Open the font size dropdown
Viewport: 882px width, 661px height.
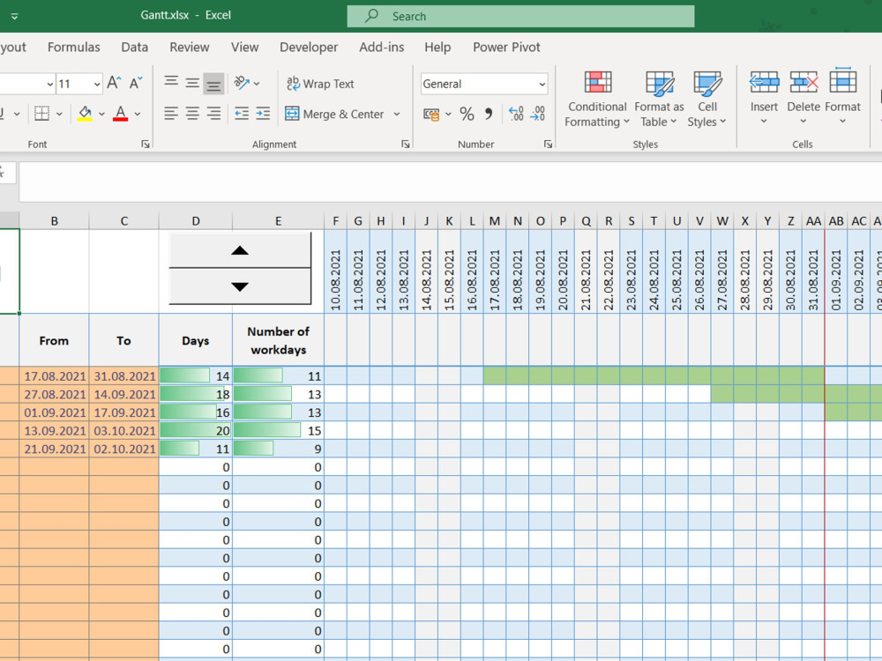pos(97,85)
